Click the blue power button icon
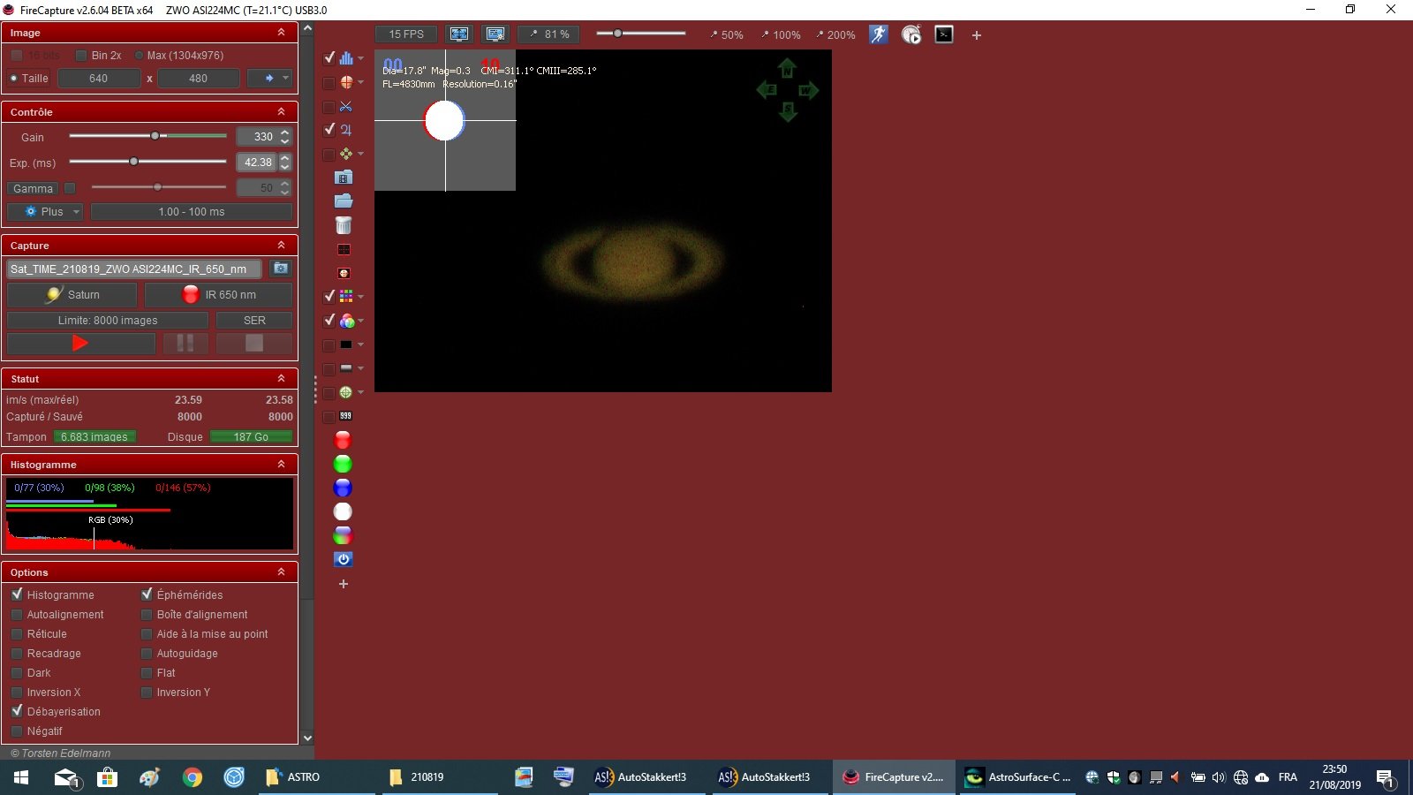 (x=344, y=559)
